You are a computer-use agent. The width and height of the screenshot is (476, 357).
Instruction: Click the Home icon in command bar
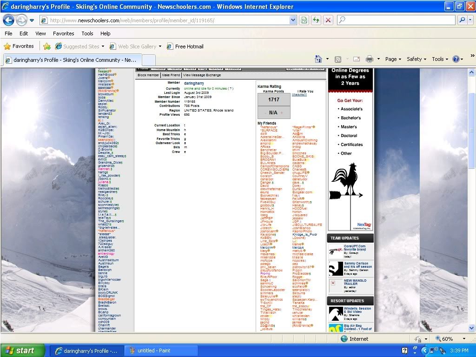pos(318,59)
